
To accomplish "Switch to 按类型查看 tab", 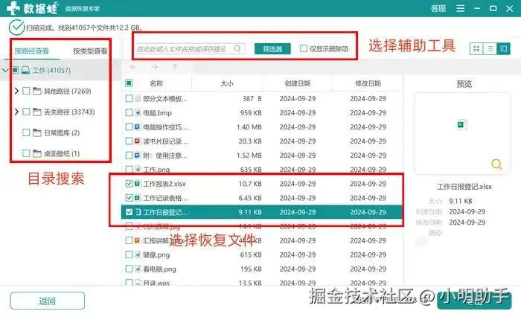I will point(90,51).
